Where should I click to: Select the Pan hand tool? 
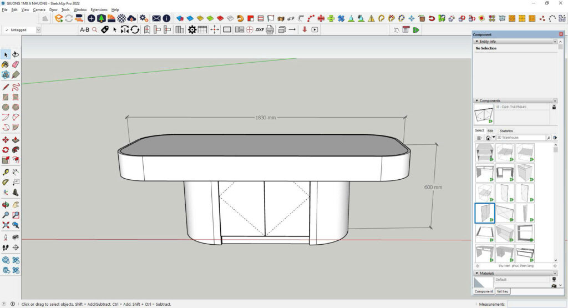coord(16,205)
